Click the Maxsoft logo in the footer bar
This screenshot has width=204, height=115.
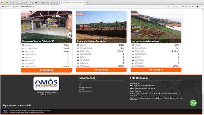coord(5,112)
